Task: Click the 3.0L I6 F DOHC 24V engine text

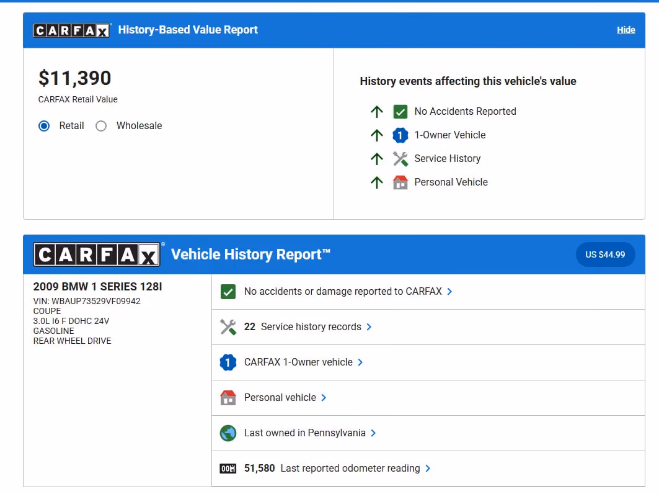Action: 71,321
